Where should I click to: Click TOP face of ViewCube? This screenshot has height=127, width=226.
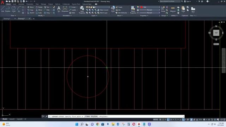point(216,33)
